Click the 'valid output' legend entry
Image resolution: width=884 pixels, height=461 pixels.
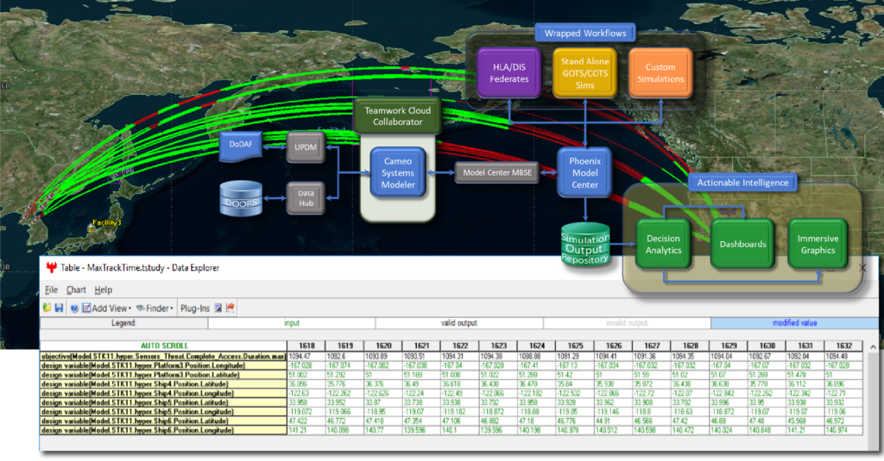(x=459, y=323)
